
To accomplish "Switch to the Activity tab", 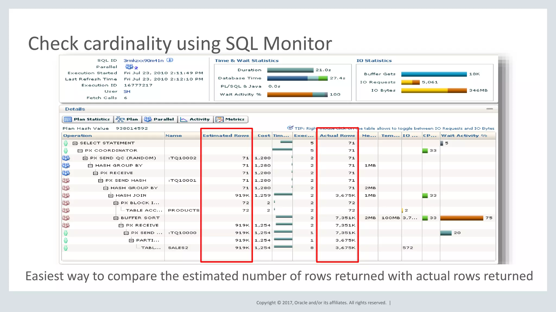I will (195, 119).
